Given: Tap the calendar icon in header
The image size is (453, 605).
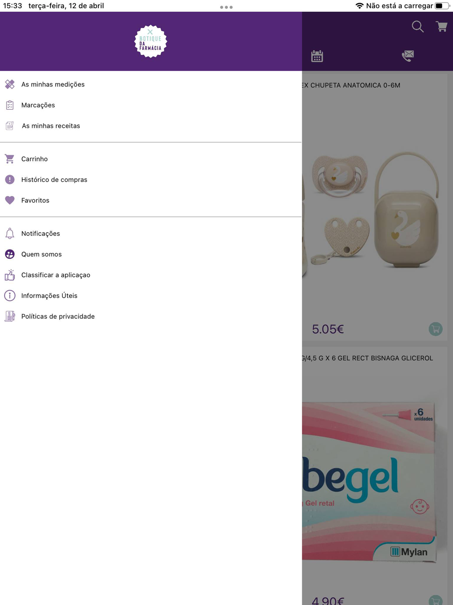Looking at the screenshot, I should click(x=317, y=56).
